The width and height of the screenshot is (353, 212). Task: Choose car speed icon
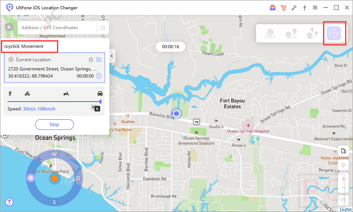(x=100, y=94)
